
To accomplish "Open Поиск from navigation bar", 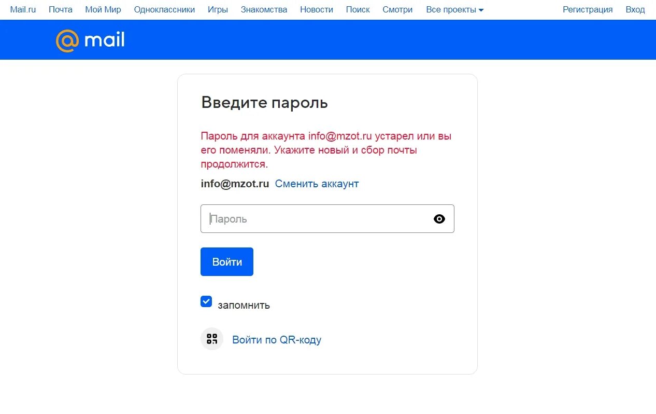I will click(358, 9).
